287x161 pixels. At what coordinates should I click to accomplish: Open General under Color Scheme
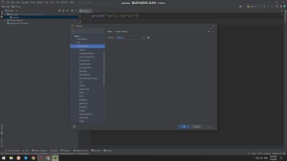(x=82, y=50)
